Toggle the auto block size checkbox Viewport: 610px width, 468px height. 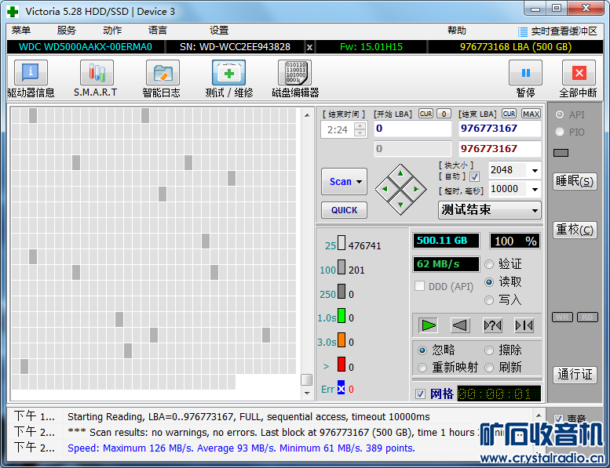tap(474, 176)
